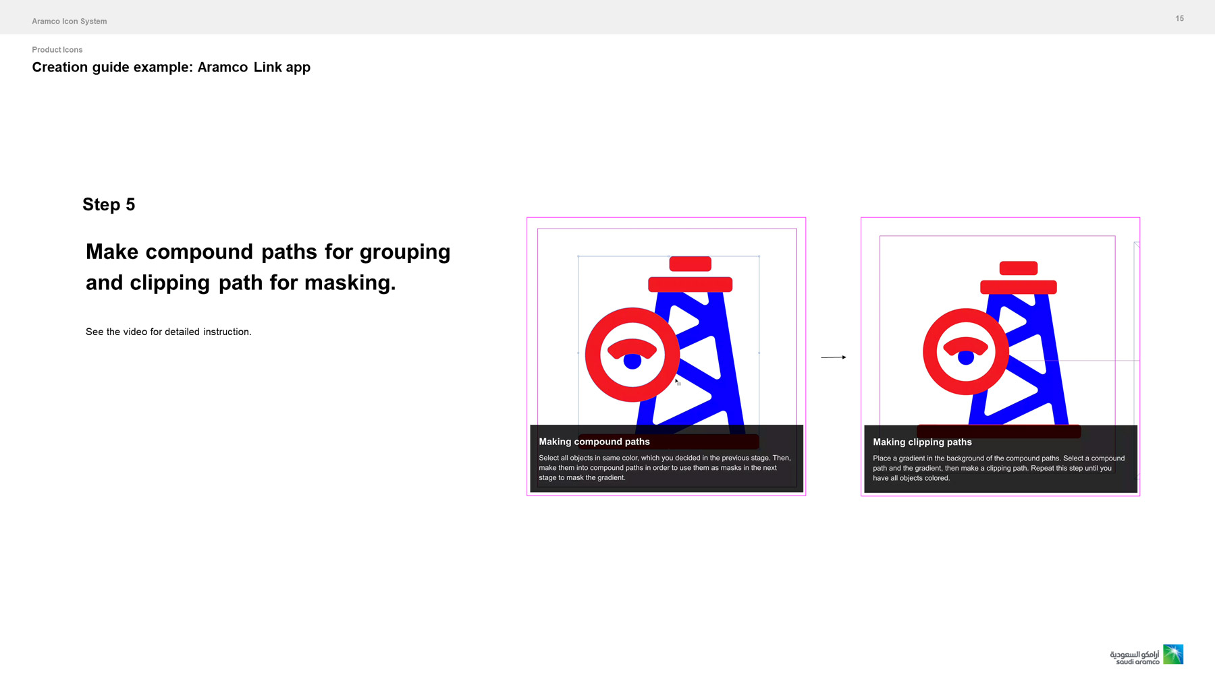Click the Saudi Aramco starburst logo
This screenshot has height=683, width=1215.
1172,654
